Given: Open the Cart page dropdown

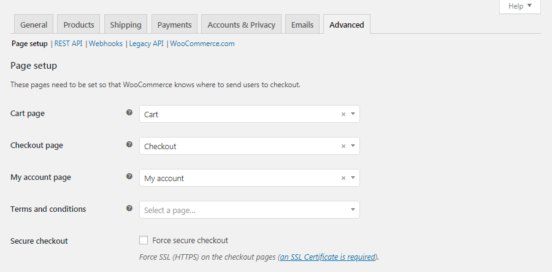Looking at the screenshot, I should click(245, 114).
